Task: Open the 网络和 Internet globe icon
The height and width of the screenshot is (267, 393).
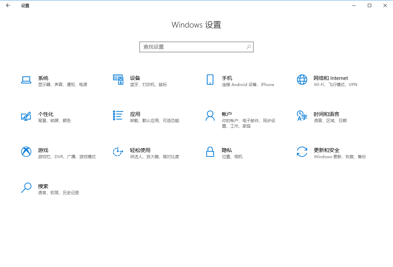Action: click(x=302, y=80)
